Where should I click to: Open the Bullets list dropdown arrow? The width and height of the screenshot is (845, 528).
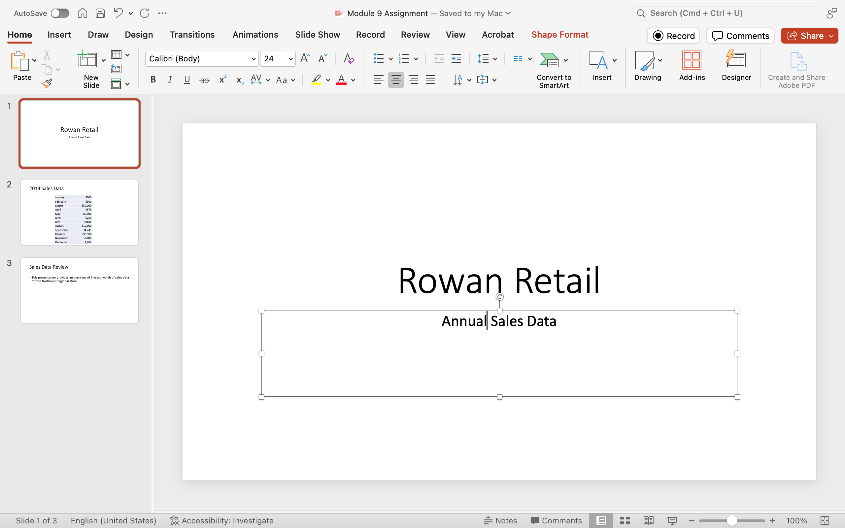tap(391, 59)
